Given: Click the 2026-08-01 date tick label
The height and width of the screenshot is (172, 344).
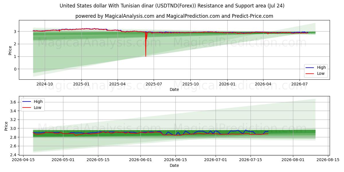Looking at the screenshot, I should point(293,160).
